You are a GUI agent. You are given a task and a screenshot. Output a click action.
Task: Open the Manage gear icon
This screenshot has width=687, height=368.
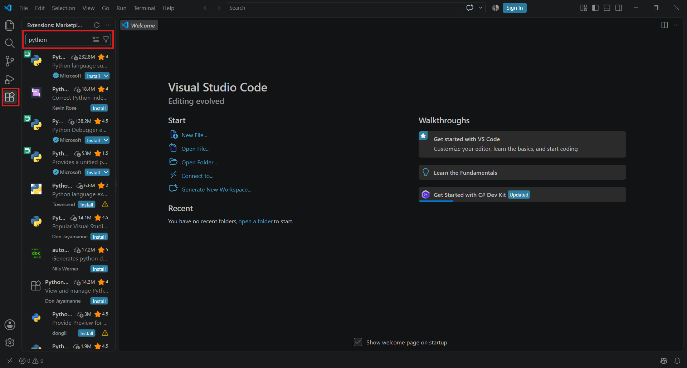10,343
